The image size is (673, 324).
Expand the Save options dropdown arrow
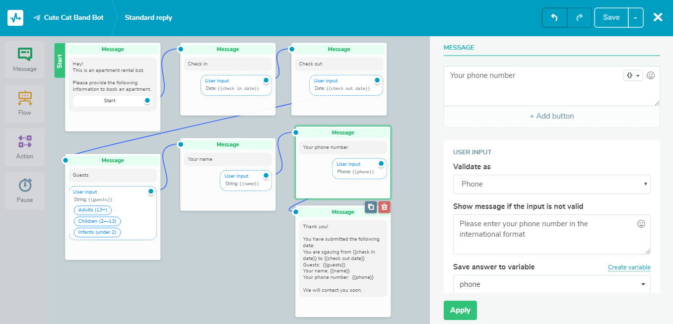click(x=636, y=17)
